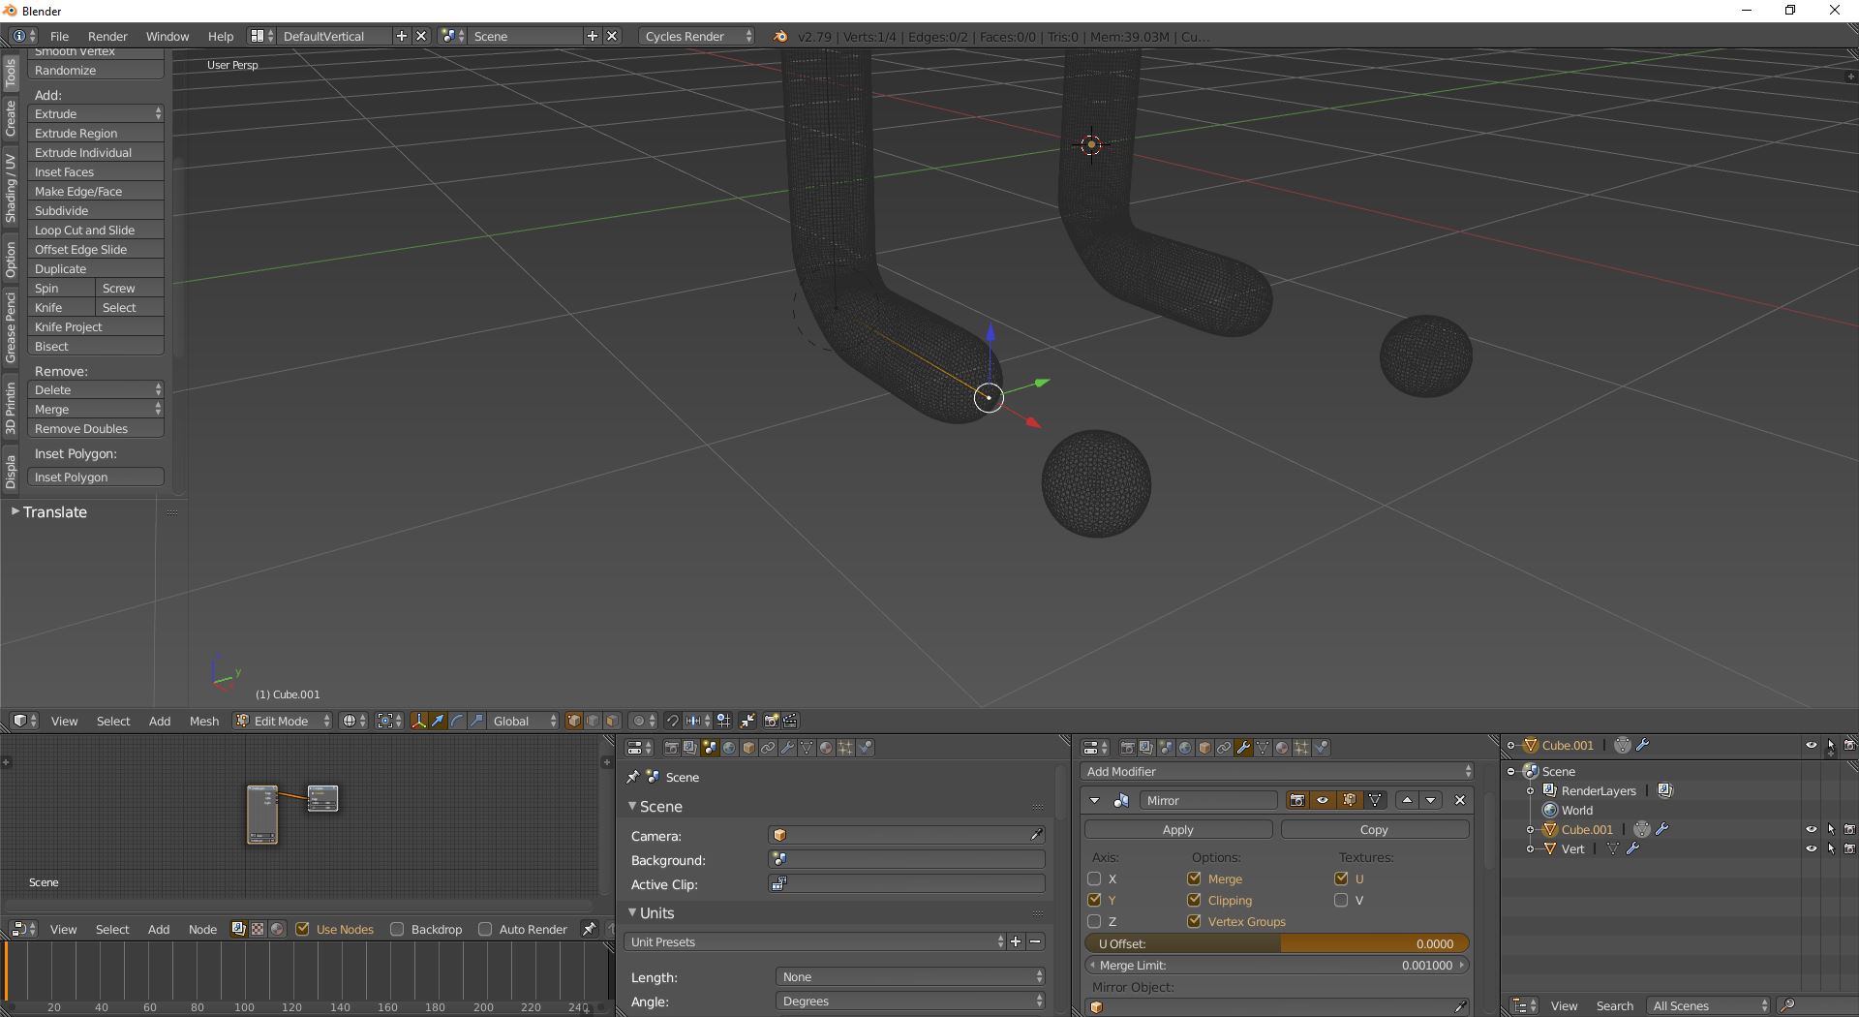Disable the Clipping checkbox in Mirror modifier
1859x1017 pixels.
tap(1194, 900)
